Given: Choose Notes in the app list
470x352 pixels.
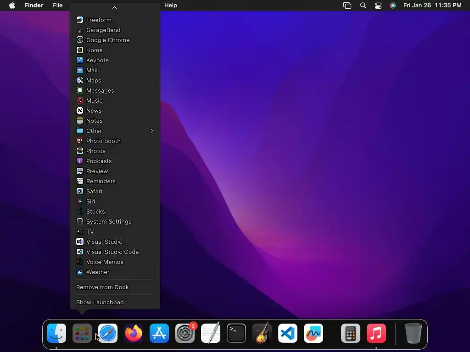Looking at the screenshot, I should [x=115, y=121].
